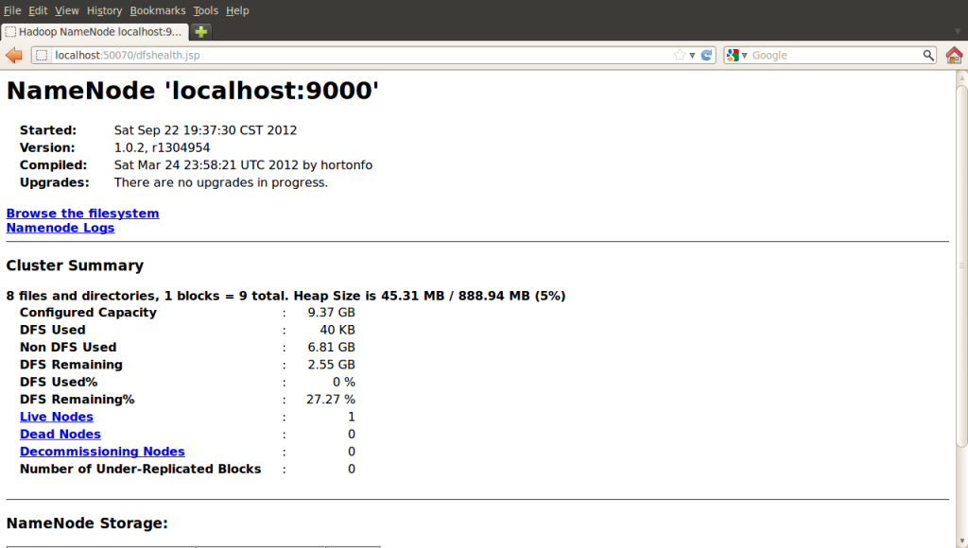The width and height of the screenshot is (968, 548).
Task: View the Live Nodes list
Action: coord(56,416)
